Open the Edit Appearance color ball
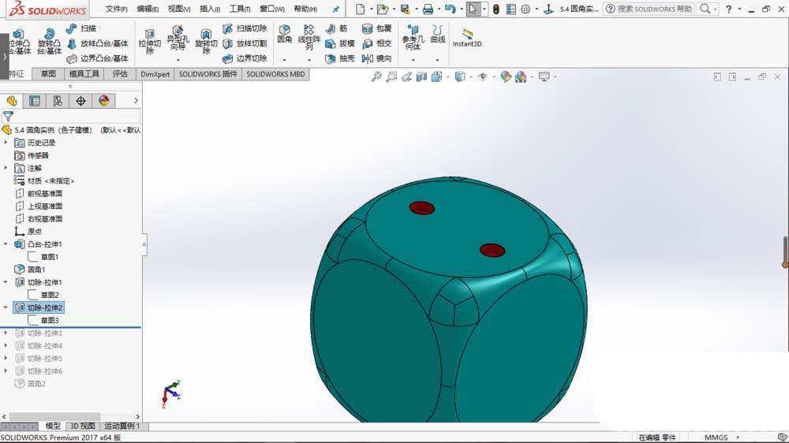The height and width of the screenshot is (443, 789). coord(506,76)
